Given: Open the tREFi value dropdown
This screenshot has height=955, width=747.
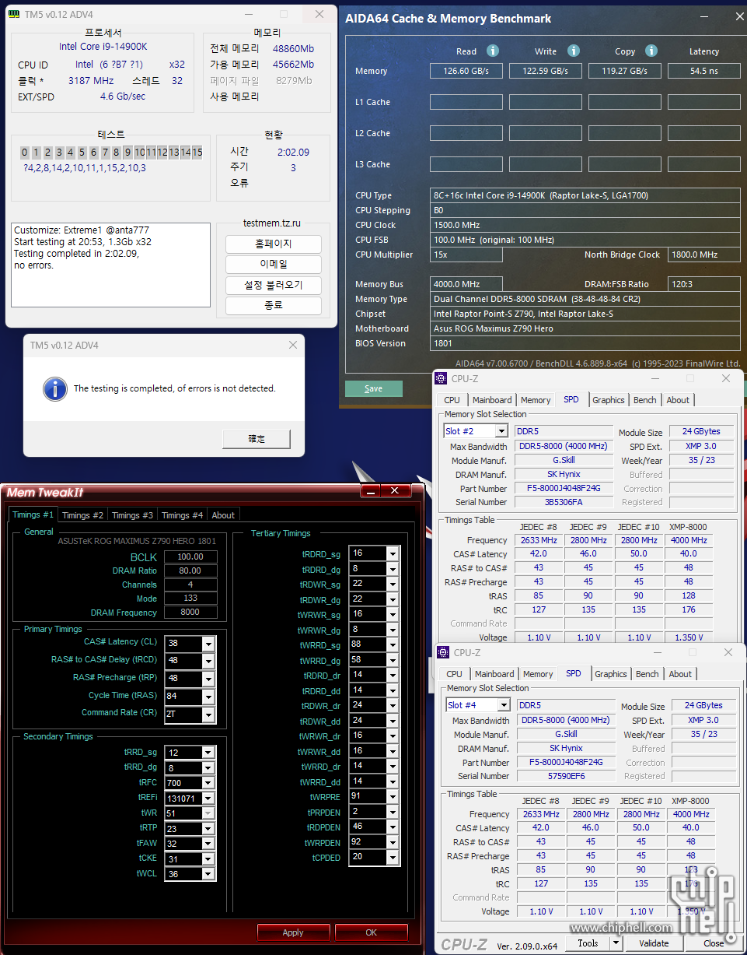Looking at the screenshot, I should (x=208, y=799).
